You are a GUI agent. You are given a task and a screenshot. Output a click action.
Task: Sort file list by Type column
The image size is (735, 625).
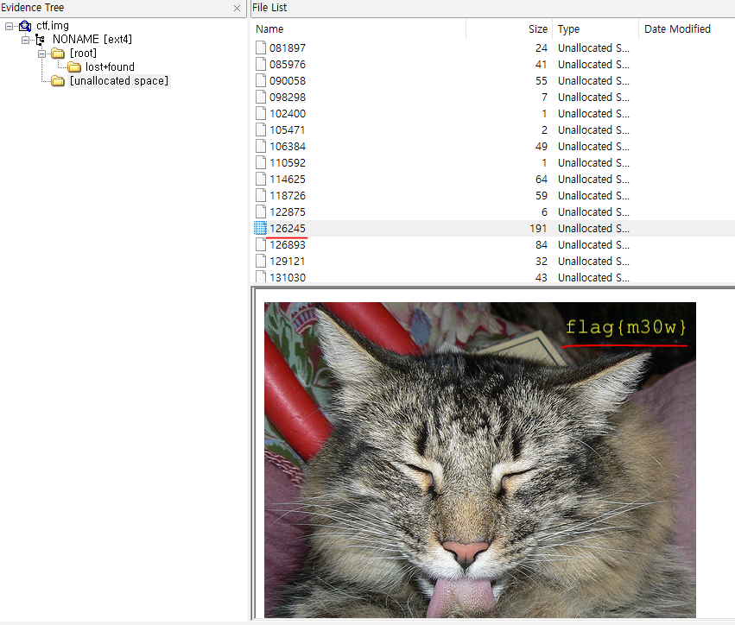click(x=568, y=29)
